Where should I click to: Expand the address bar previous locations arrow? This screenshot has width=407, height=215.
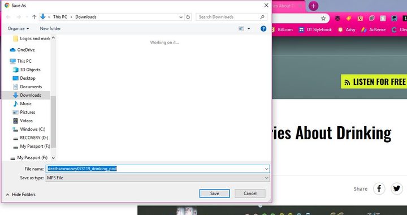point(181,17)
